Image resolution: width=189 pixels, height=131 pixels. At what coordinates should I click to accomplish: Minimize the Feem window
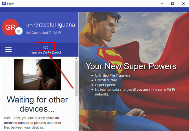point(162,3)
